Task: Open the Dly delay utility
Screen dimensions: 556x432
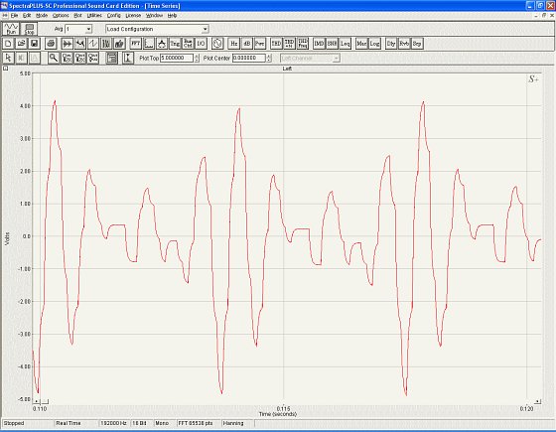Action: tap(391, 44)
